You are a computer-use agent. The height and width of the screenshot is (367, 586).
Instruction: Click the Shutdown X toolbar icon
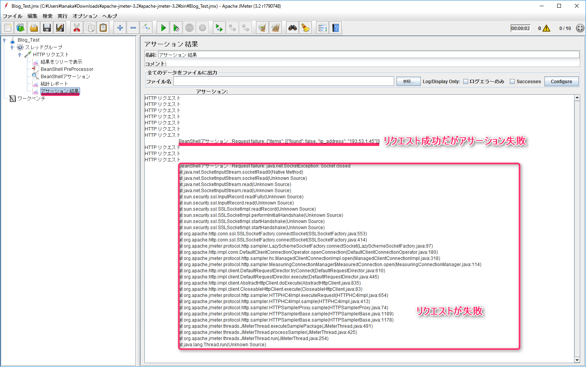coord(203,28)
